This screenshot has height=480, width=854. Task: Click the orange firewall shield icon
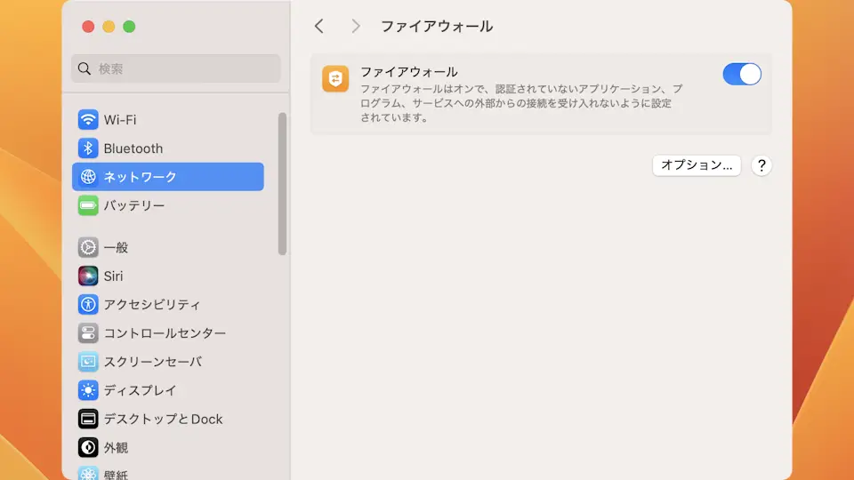335,79
